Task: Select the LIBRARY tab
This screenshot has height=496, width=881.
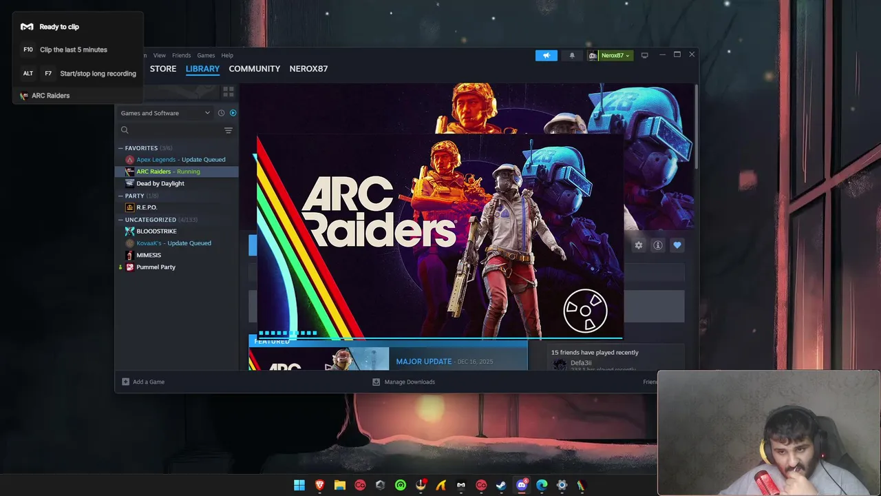Action: click(x=202, y=69)
